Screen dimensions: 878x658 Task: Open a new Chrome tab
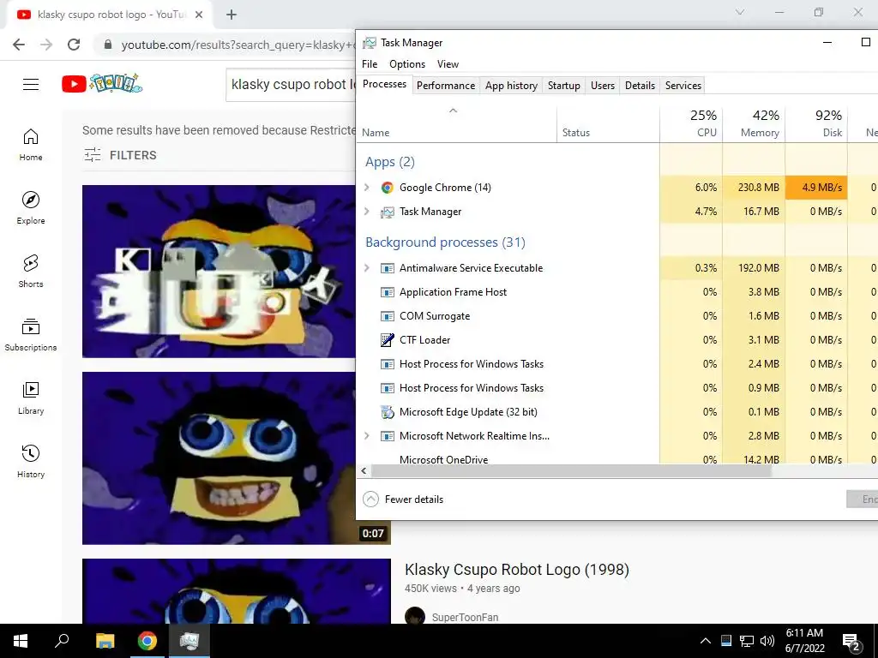coord(232,15)
